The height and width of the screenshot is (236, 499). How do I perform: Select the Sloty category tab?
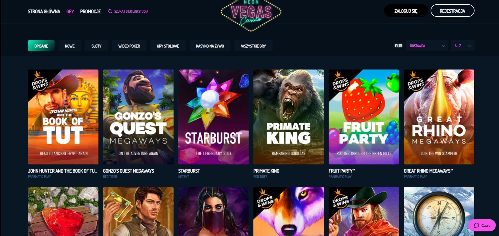[x=96, y=46]
